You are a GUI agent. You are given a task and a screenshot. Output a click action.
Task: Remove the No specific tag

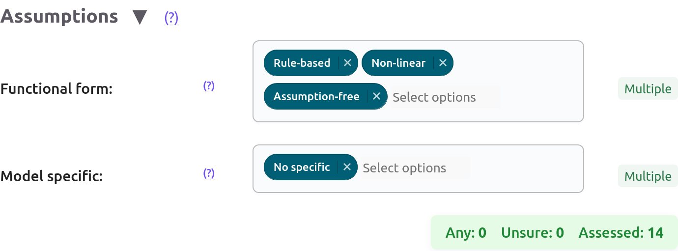[347, 167]
